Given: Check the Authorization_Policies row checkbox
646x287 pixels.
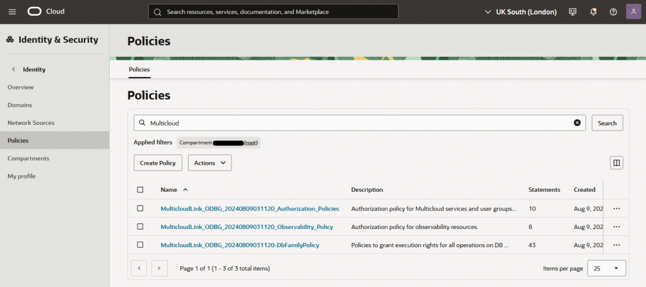Looking at the screenshot, I should coord(140,208).
